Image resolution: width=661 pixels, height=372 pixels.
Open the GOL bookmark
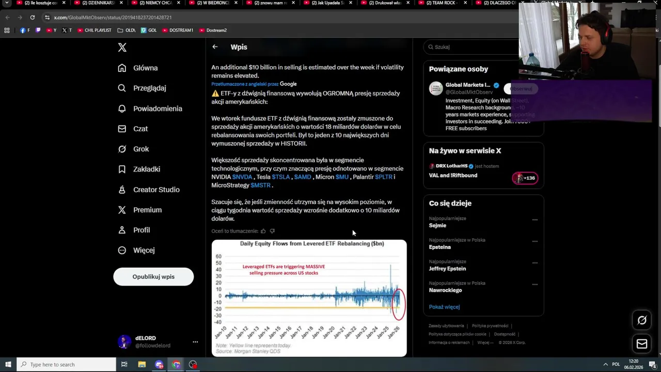(x=149, y=30)
